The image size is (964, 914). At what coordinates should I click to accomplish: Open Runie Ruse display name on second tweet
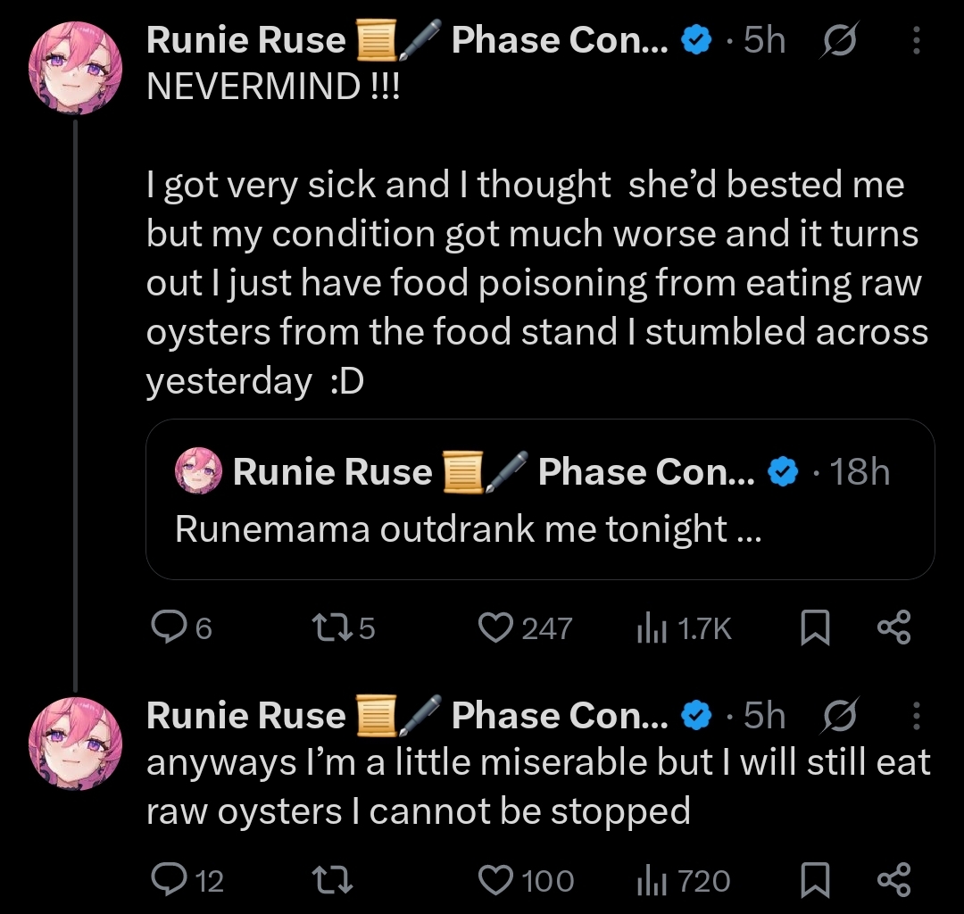[246, 716]
